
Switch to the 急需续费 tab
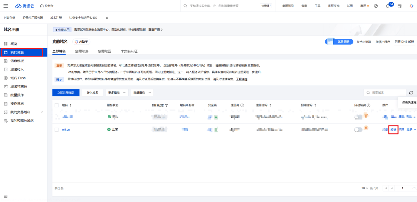[82, 51]
